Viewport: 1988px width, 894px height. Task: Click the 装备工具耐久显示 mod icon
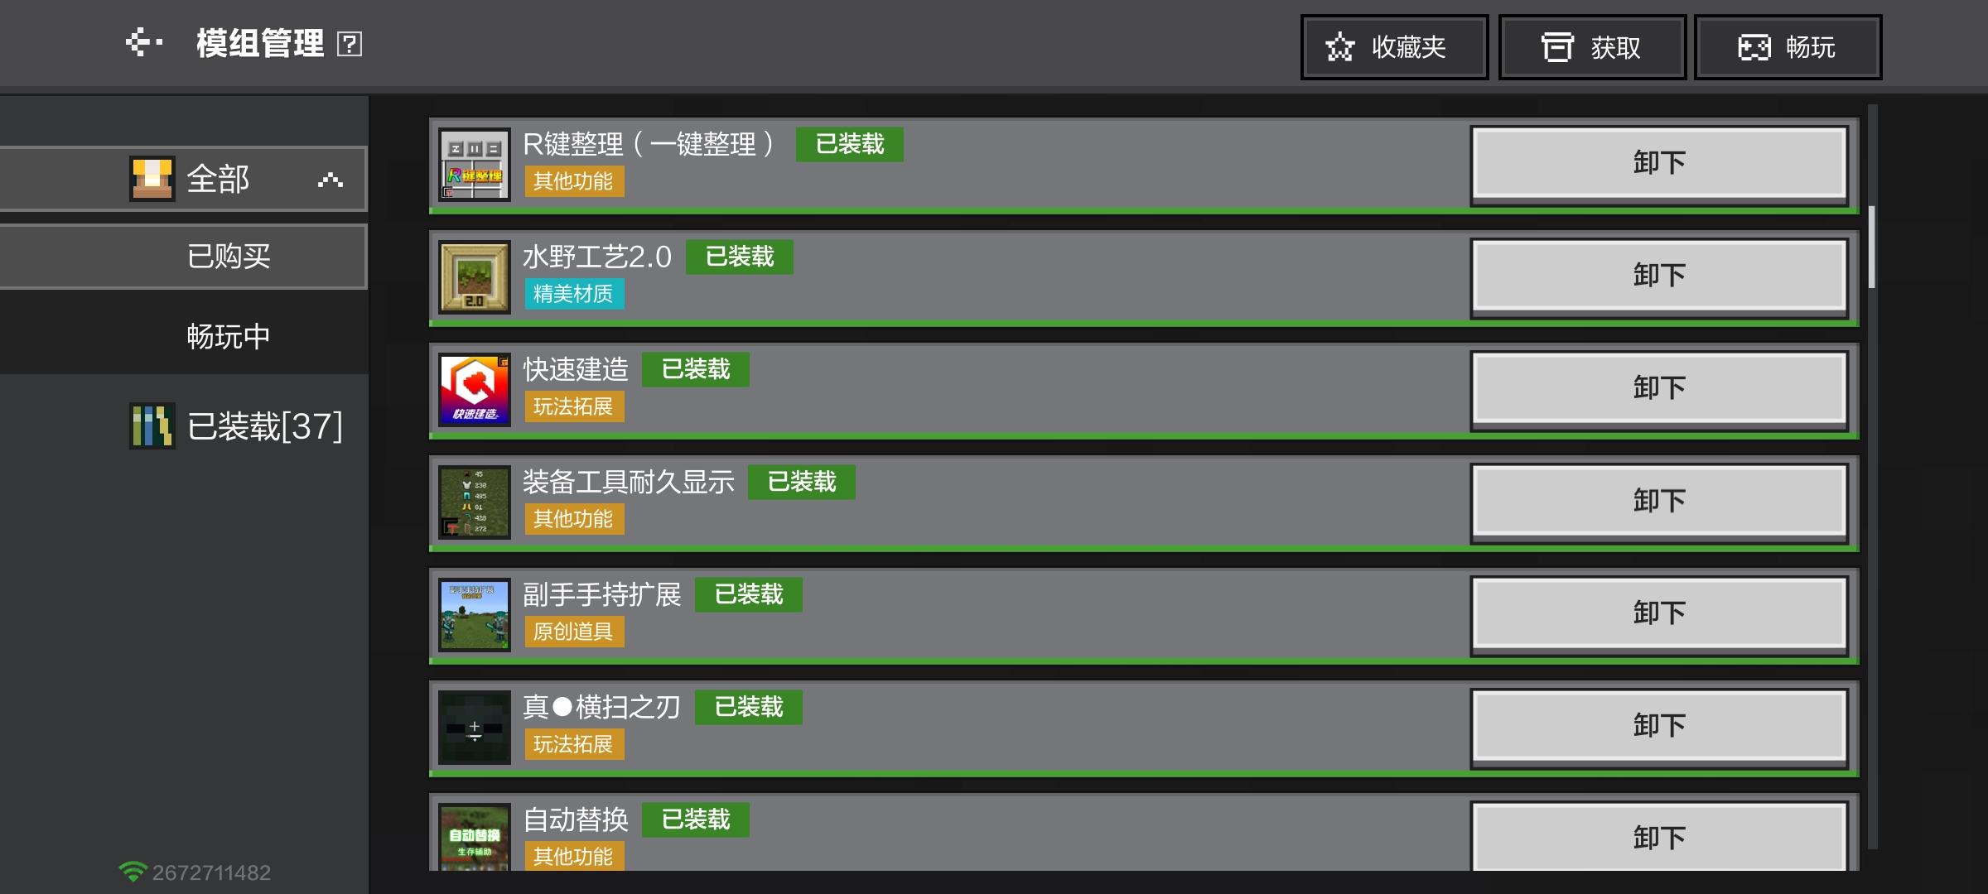[475, 502]
